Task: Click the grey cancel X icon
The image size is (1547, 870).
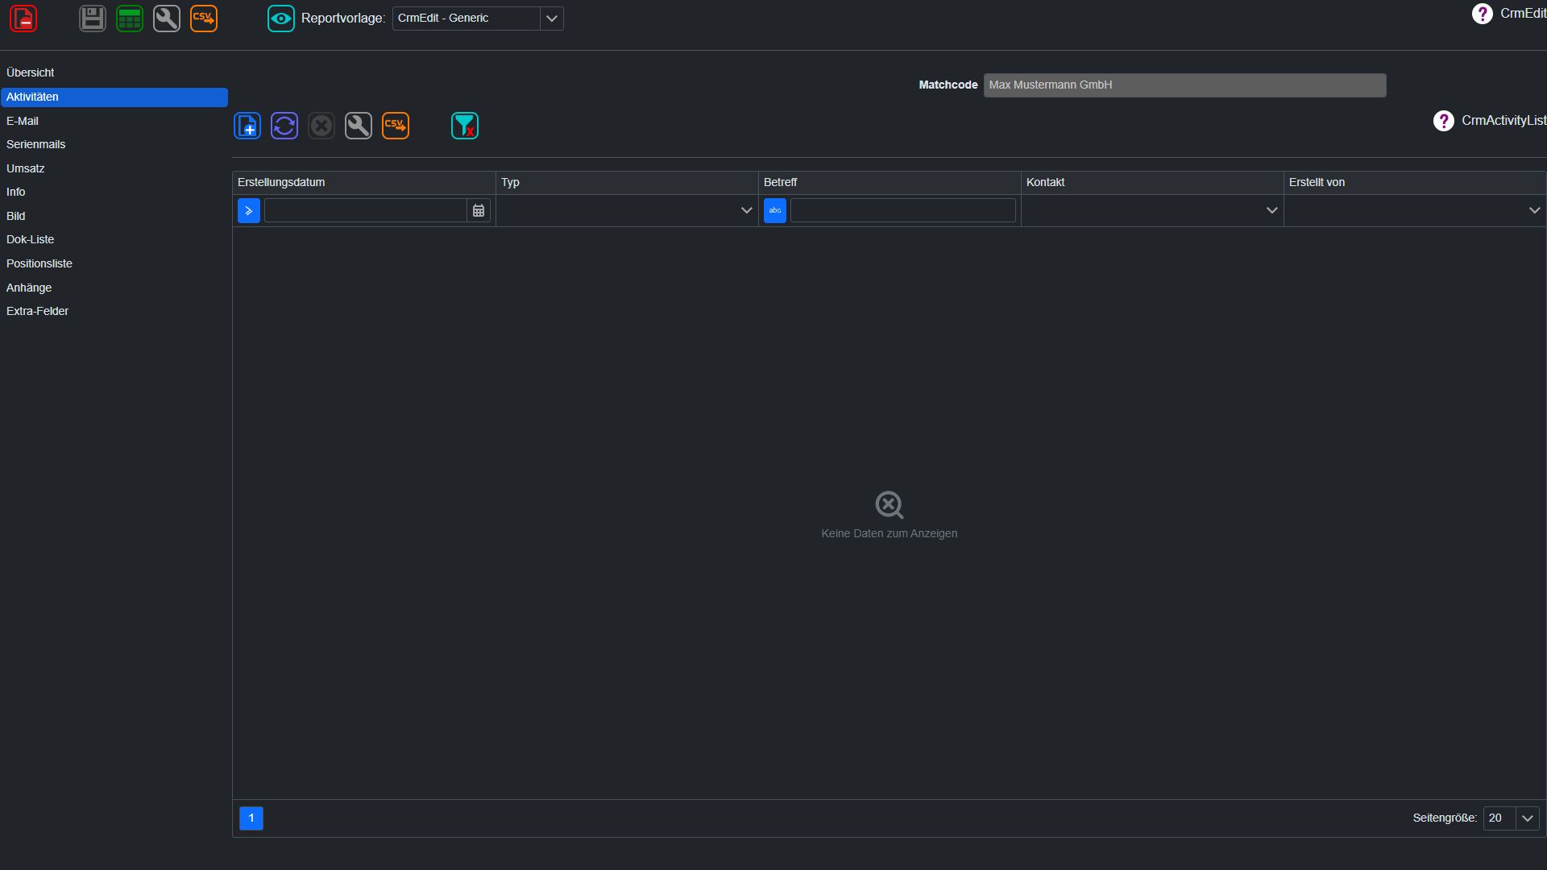Action: point(321,126)
